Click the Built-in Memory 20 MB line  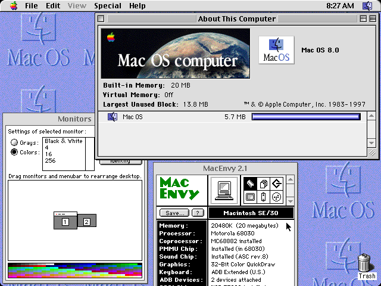pyautogui.click(x=147, y=85)
